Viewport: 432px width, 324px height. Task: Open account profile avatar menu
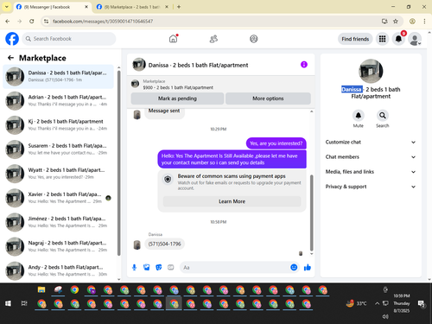point(415,39)
